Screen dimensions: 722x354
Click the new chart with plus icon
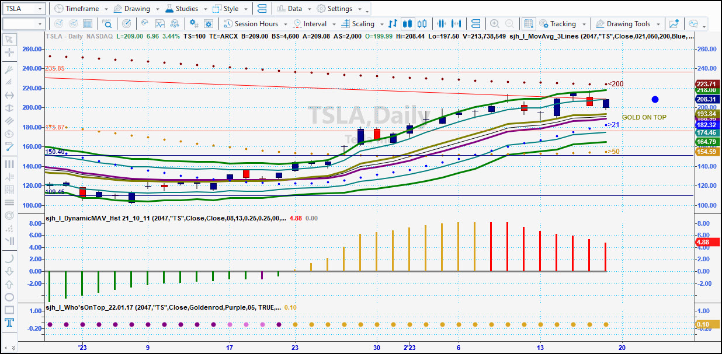674,24
